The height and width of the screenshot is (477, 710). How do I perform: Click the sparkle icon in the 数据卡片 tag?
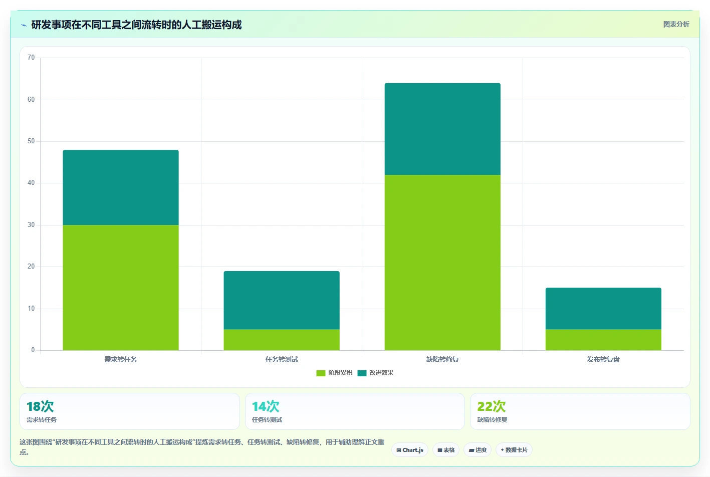503,450
